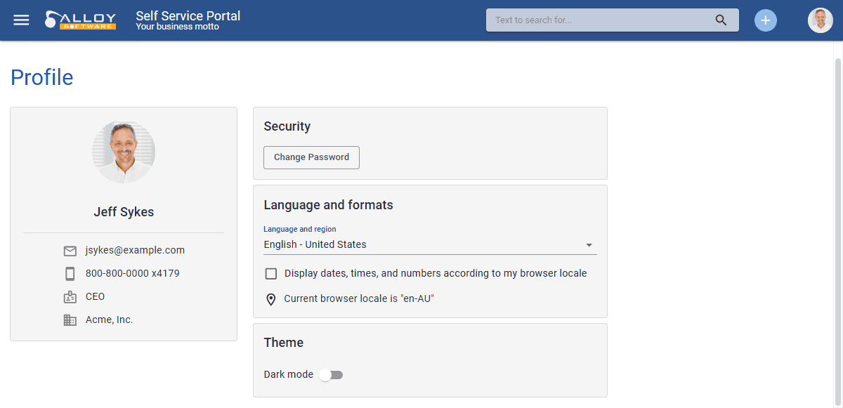This screenshot has width=843, height=408.
Task: Click the phone icon beside 800-800-0000
Action: [70, 274]
